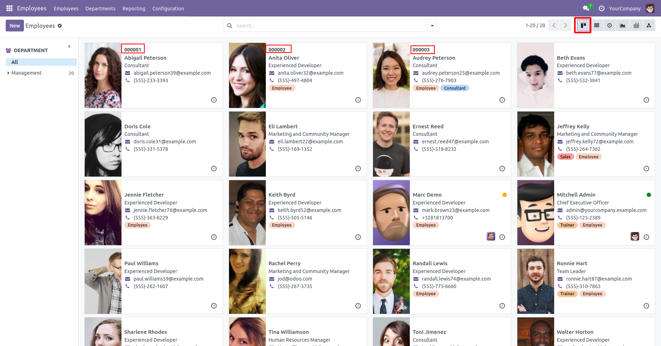The height and width of the screenshot is (346, 661).
Task: Click Keith Byrd's Employee tag
Action: tap(282, 225)
